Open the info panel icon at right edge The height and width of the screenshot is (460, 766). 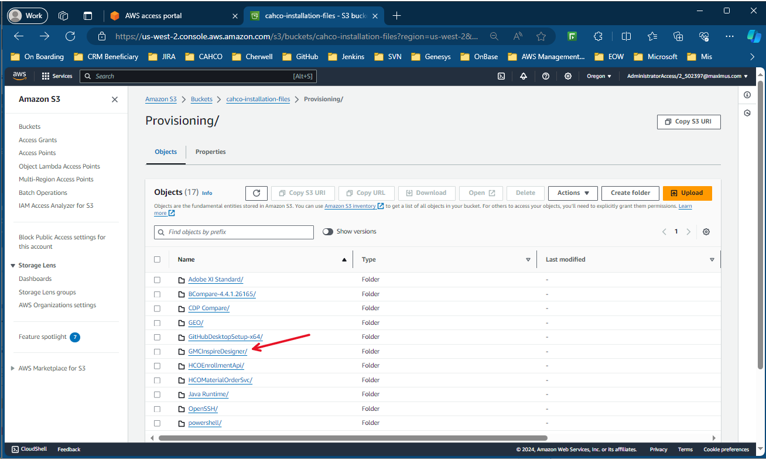coord(747,95)
